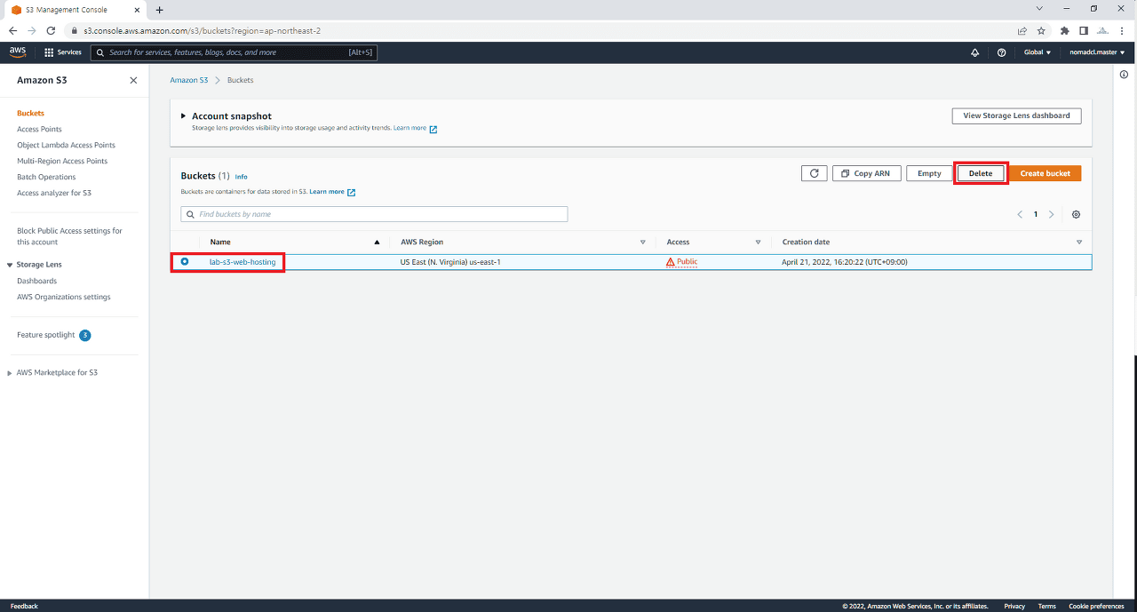Open the tab search dropdown arrow
1137x612 pixels.
(1039, 8)
